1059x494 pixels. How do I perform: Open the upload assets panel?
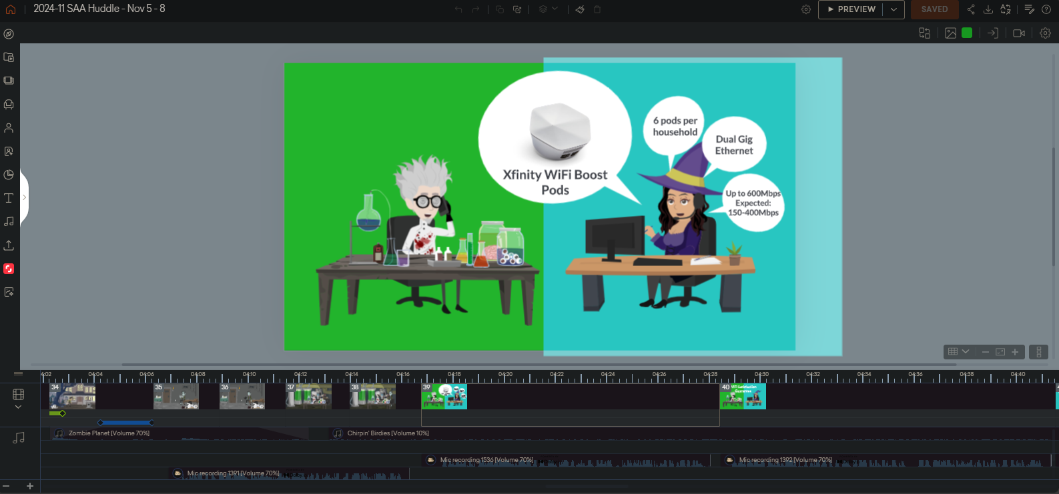tap(9, 245)
